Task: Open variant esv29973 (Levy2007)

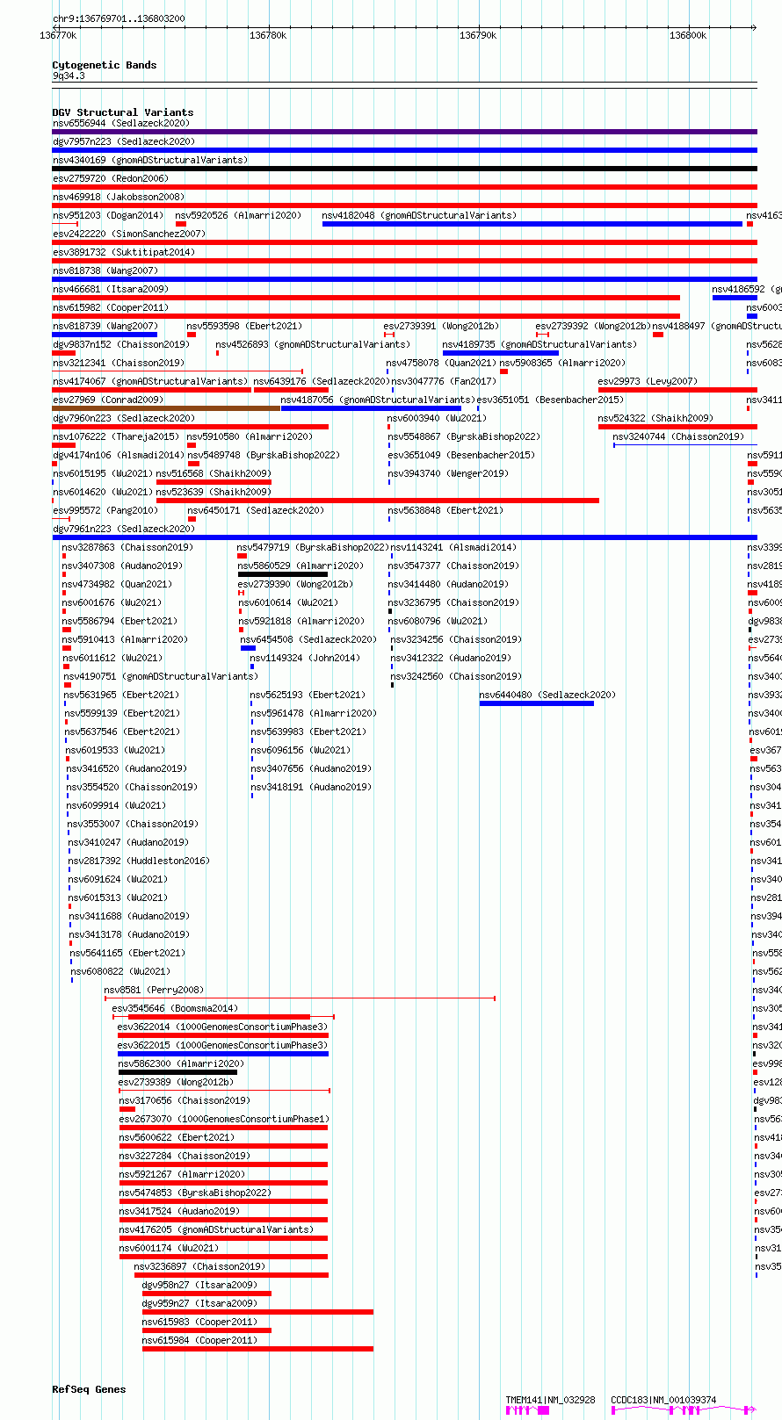Action: (648, 381)
